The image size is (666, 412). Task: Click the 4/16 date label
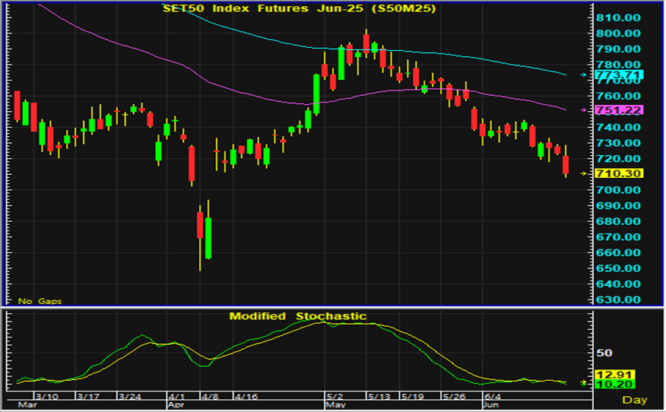(246, 397)
